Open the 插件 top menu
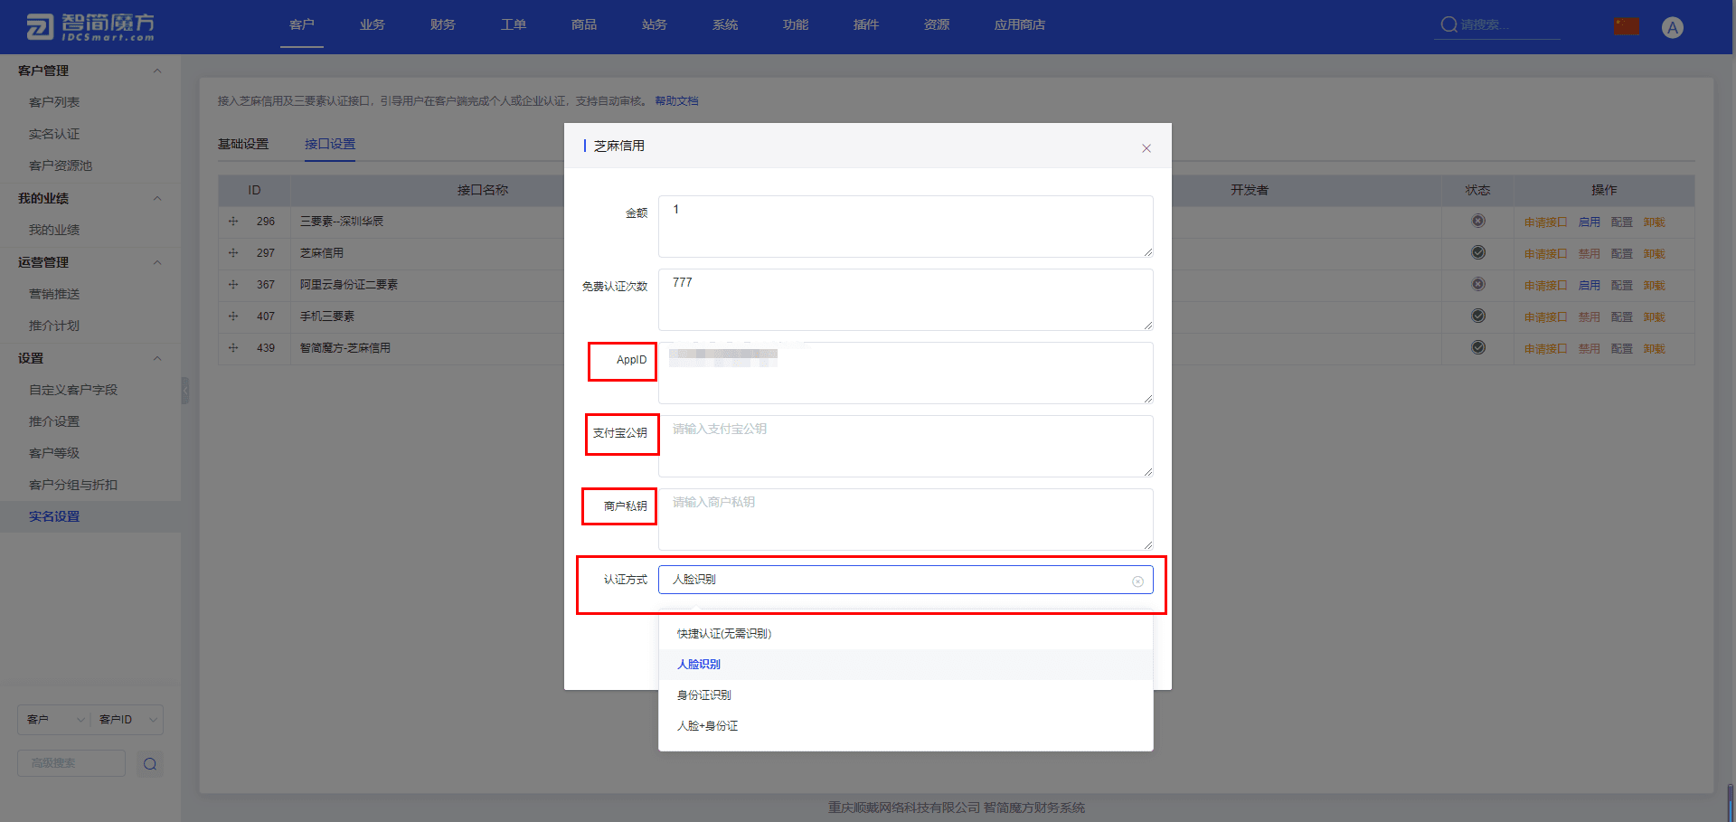 866,25
